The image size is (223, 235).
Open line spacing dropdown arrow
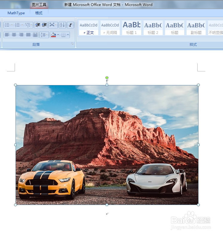(47, 35)
